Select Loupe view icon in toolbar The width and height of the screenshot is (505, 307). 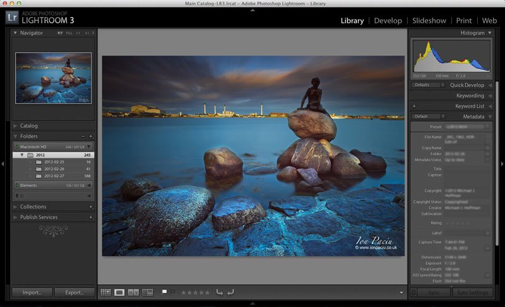119,293
